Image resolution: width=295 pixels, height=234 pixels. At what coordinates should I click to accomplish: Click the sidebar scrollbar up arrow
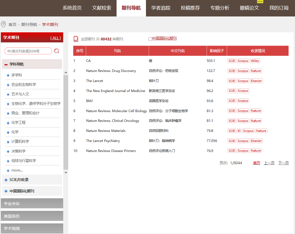[66, 73]
